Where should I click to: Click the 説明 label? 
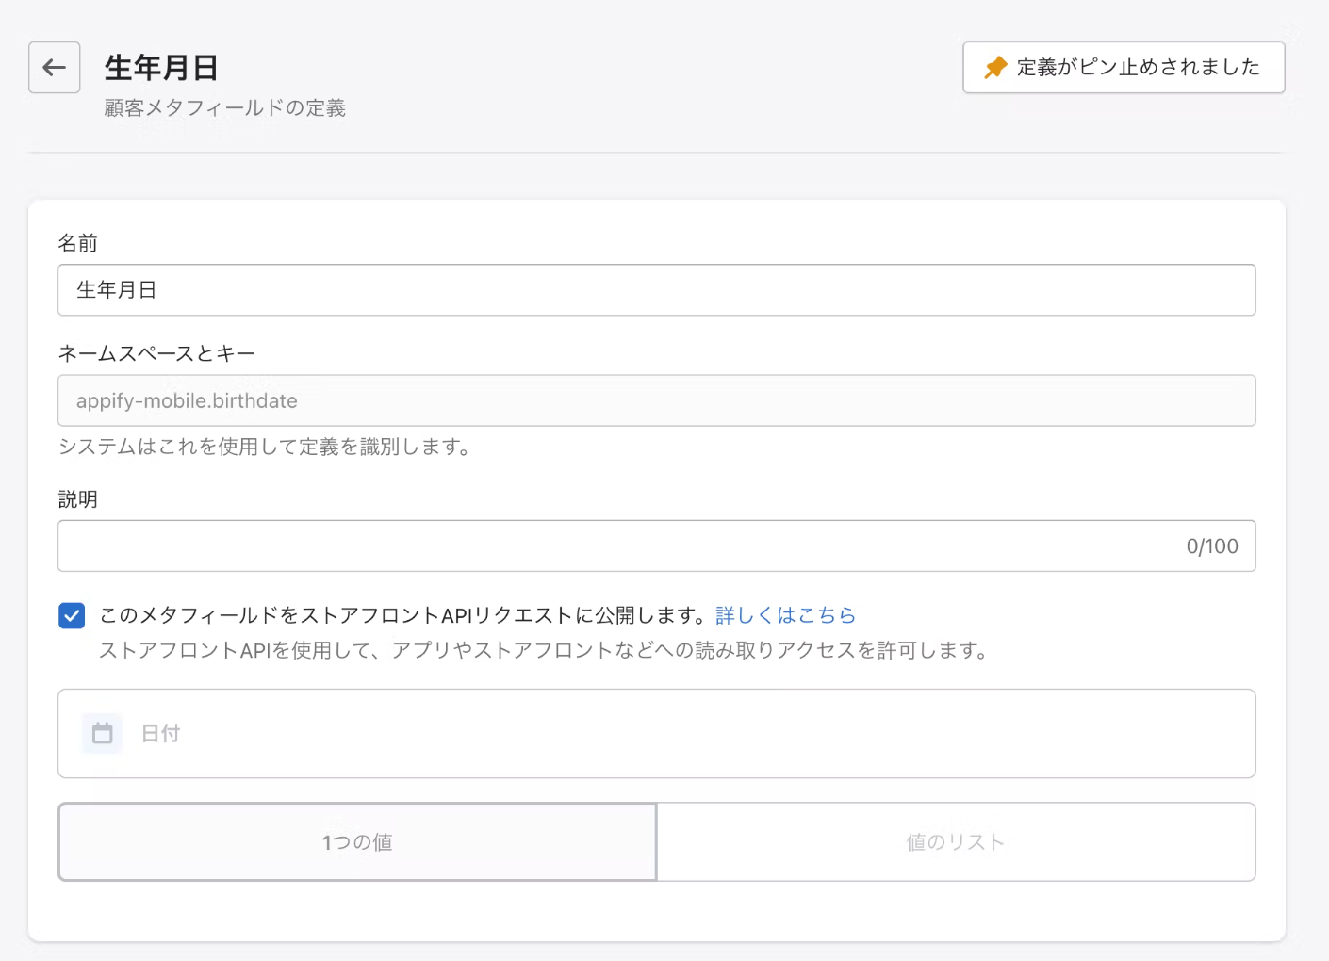pos(78,499)
